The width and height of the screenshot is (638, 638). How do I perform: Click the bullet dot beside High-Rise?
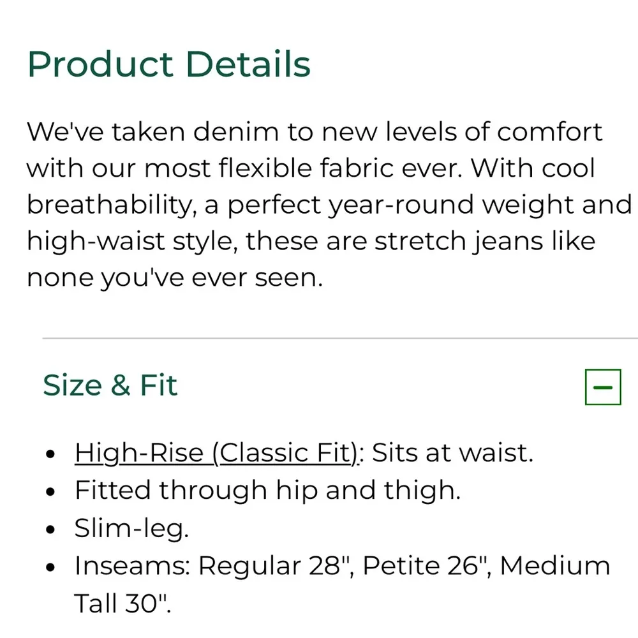(51, 455)
